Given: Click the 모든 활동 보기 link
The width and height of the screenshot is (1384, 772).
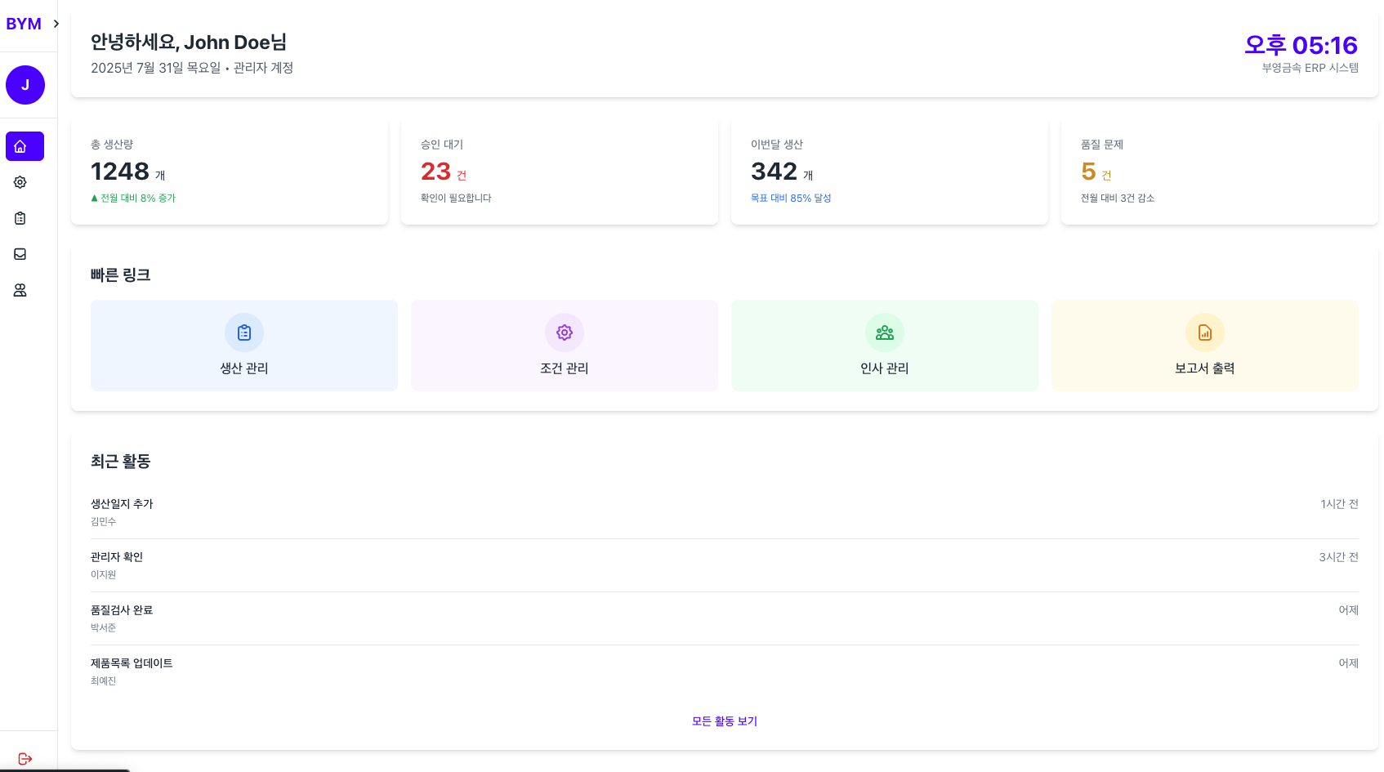Looking at the screenshot, I should [724, 721].
